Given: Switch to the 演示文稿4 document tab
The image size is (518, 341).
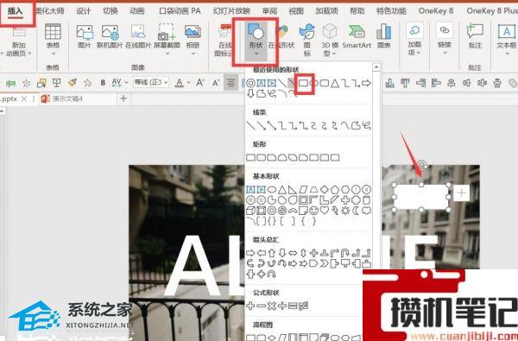Looking at the screenshot, I should pyautogui.click(x=78, y=98).
